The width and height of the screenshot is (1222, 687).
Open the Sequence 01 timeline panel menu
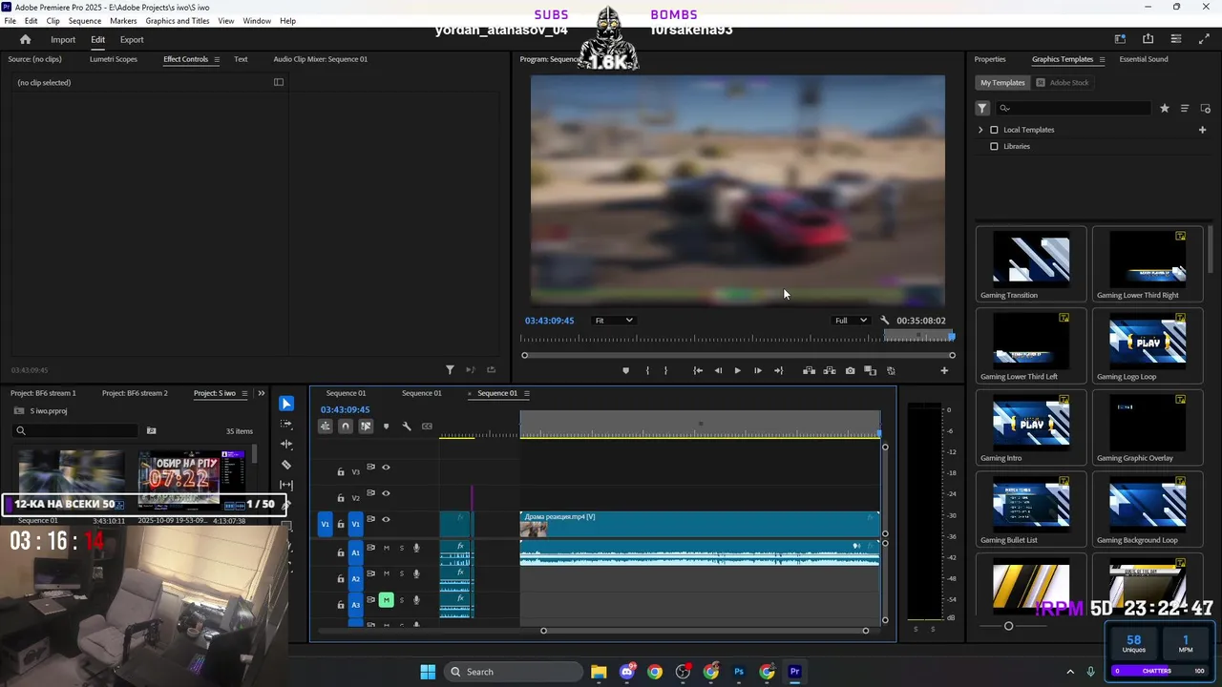(527, 393)
